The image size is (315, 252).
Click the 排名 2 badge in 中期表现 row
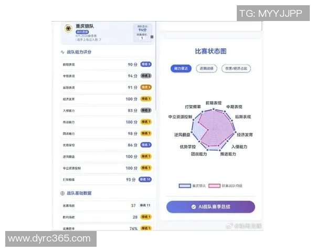coord(146,76)
